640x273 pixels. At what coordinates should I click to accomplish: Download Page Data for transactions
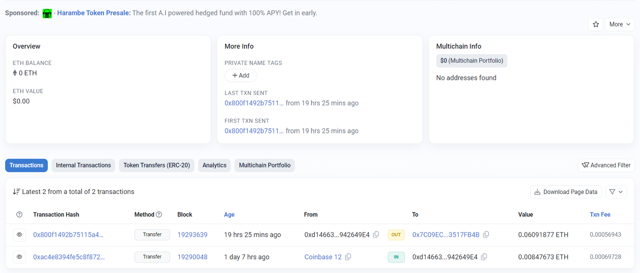(x=566, y=192)
